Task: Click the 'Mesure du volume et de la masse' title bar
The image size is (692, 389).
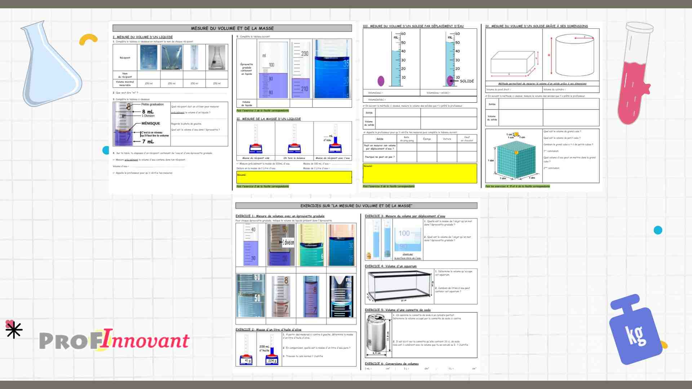Action: coord(232,28)
